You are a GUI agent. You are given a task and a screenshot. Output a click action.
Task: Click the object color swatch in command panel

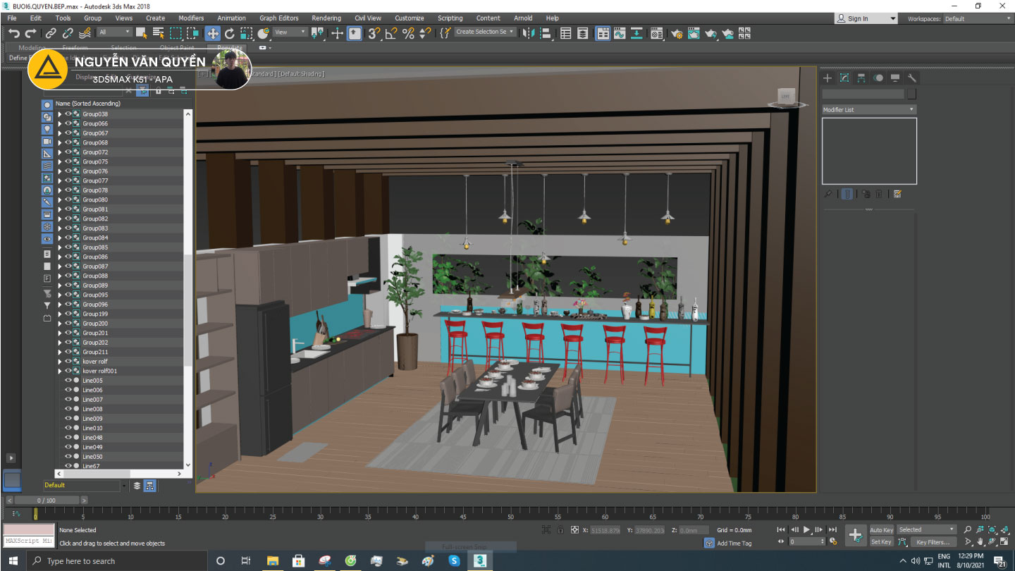(x=911, y=94)
